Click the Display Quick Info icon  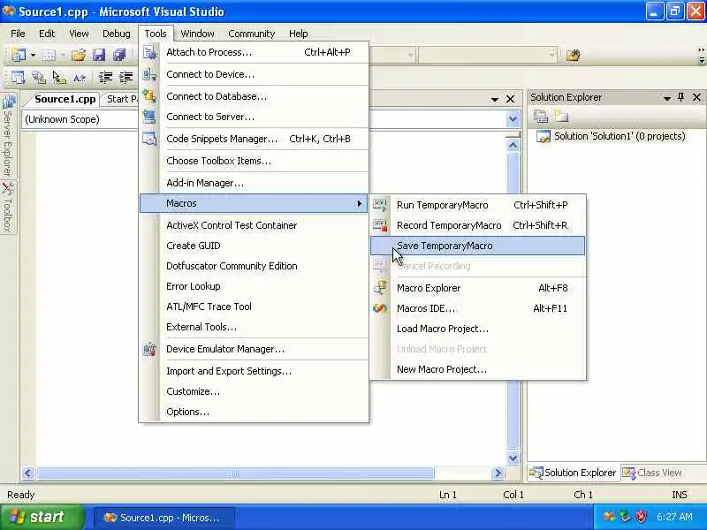point(59,78)
